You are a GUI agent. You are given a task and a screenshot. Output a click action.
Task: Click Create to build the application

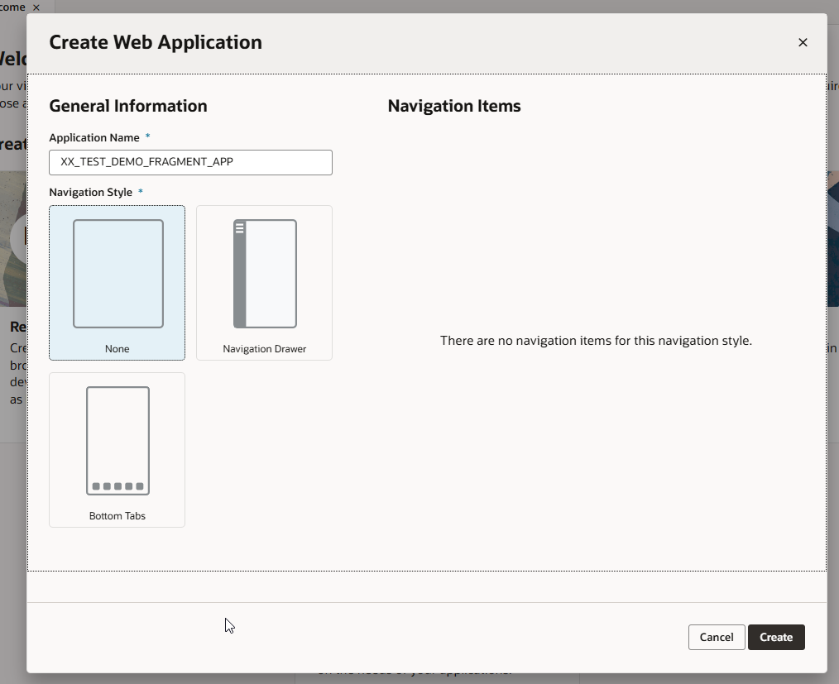click(x=775, y=637)
